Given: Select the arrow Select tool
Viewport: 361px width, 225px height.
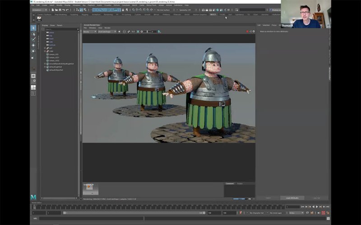Looking at the screenshot, I should (33, 28).
